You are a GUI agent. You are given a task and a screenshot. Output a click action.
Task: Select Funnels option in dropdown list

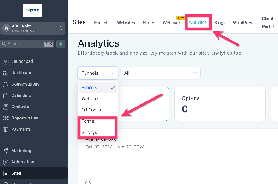tap(98, 88)
